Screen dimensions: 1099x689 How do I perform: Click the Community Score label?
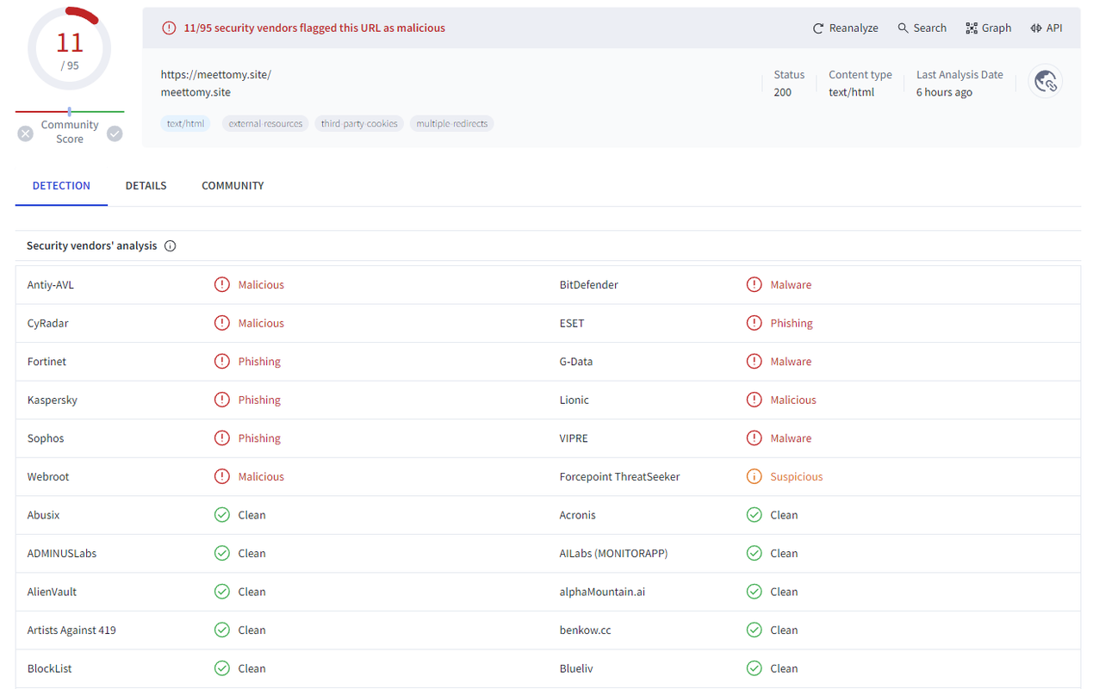[70, 132]
